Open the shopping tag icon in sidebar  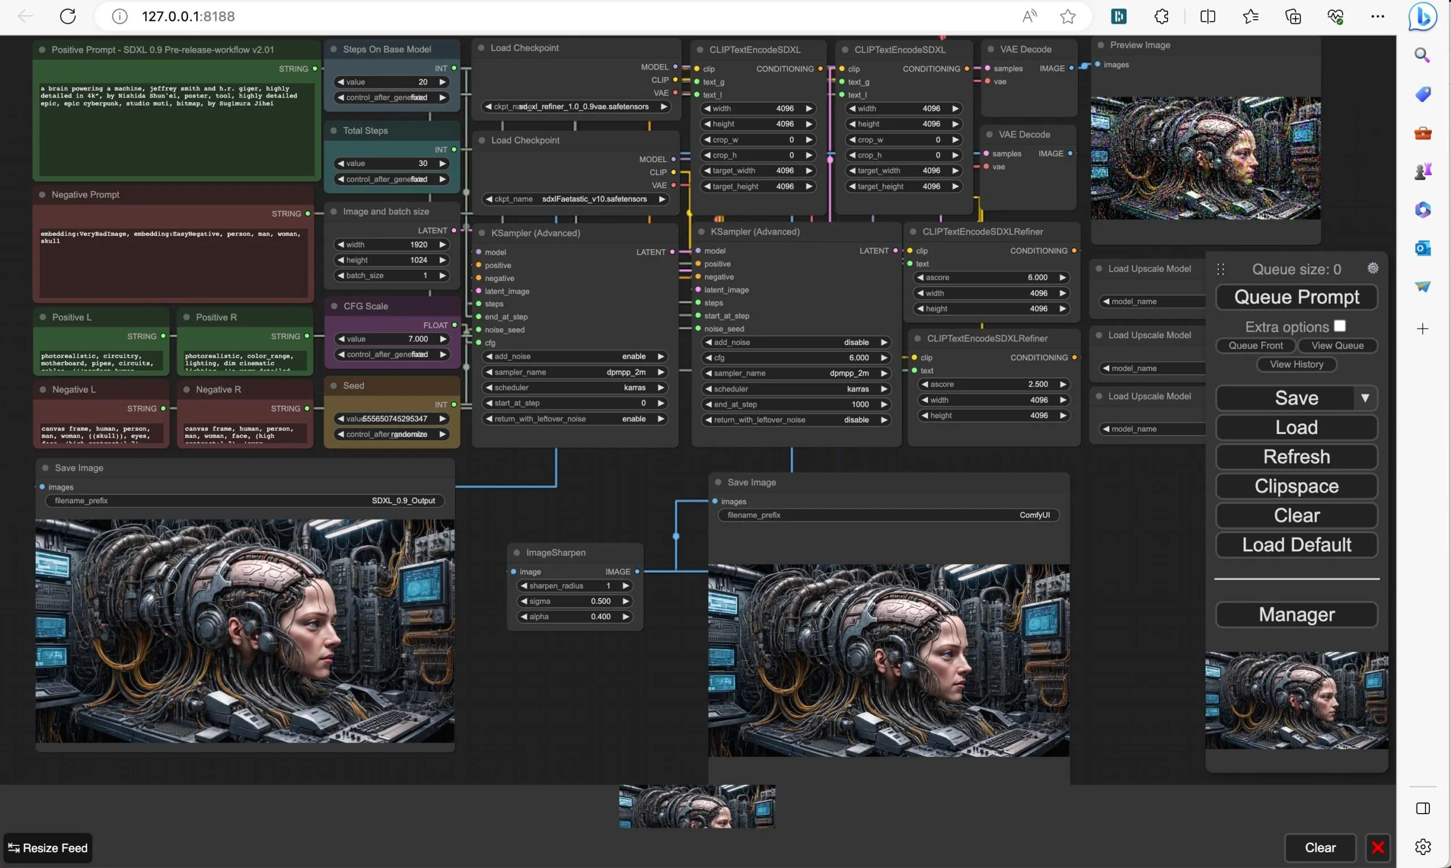tap(1423, 94)
